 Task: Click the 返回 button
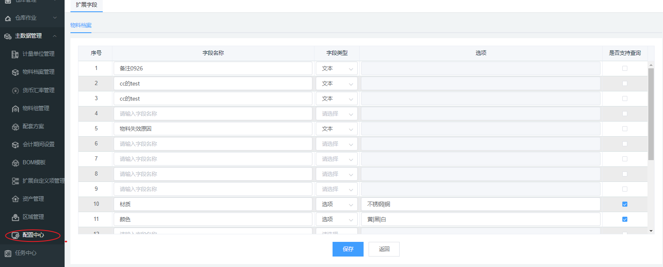point(384,249)
